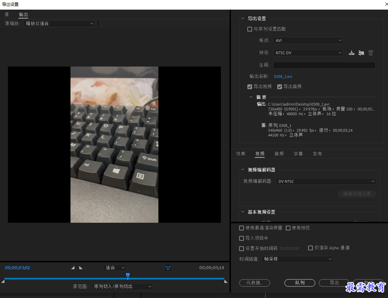This screenshot has height=298, width=388.
Task: Click the timeline start in-point handle
Action: [x=3, y=282]
